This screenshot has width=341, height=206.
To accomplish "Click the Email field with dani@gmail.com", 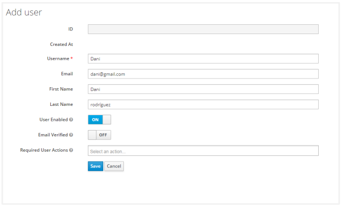I will 203,74.
